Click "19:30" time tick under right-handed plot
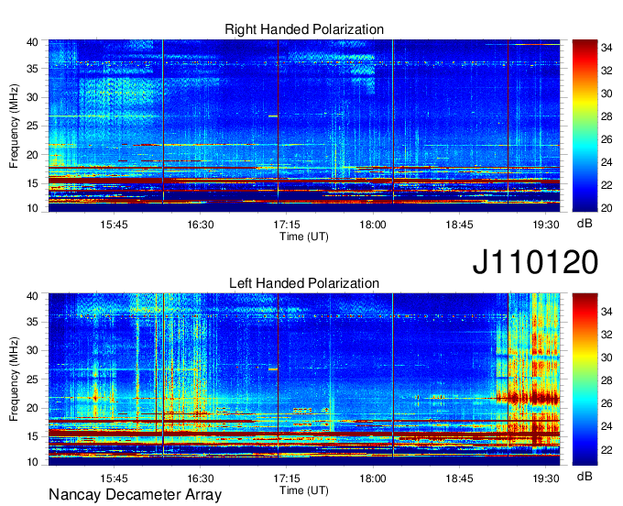The width and height of the screenshot is (623, 506). 546,225
